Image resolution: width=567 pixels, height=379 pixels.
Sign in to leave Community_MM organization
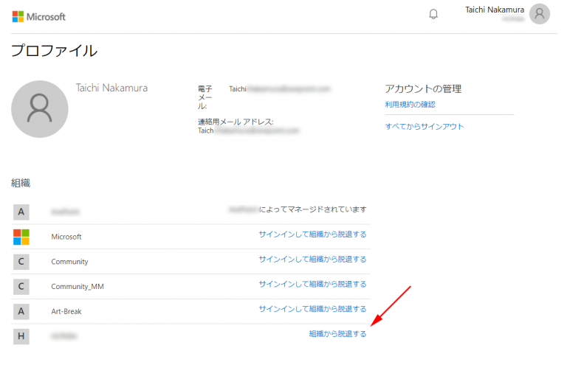[x=312, y=284]
